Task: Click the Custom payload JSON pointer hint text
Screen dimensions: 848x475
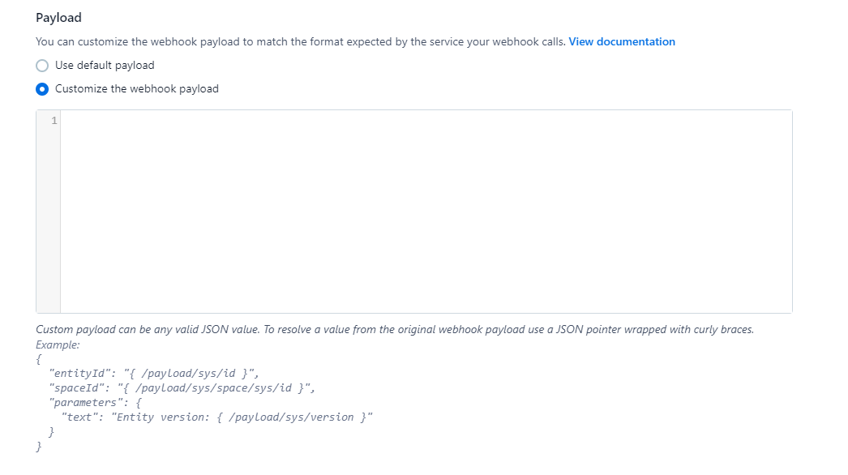Action: click(395, 329)
